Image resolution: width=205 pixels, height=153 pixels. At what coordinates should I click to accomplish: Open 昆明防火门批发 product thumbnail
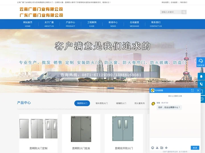click(81, 129)
